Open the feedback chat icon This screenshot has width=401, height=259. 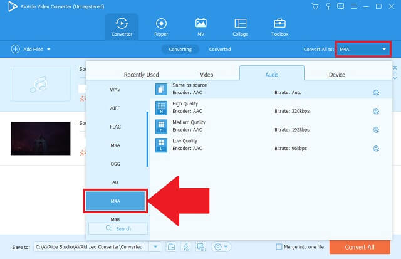click(x=340, y=6)
